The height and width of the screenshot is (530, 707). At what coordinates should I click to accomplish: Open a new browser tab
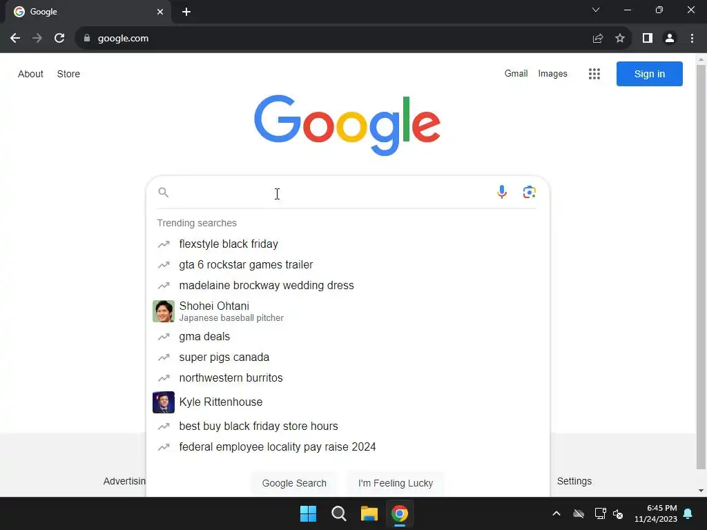click(x=186, y=12)
